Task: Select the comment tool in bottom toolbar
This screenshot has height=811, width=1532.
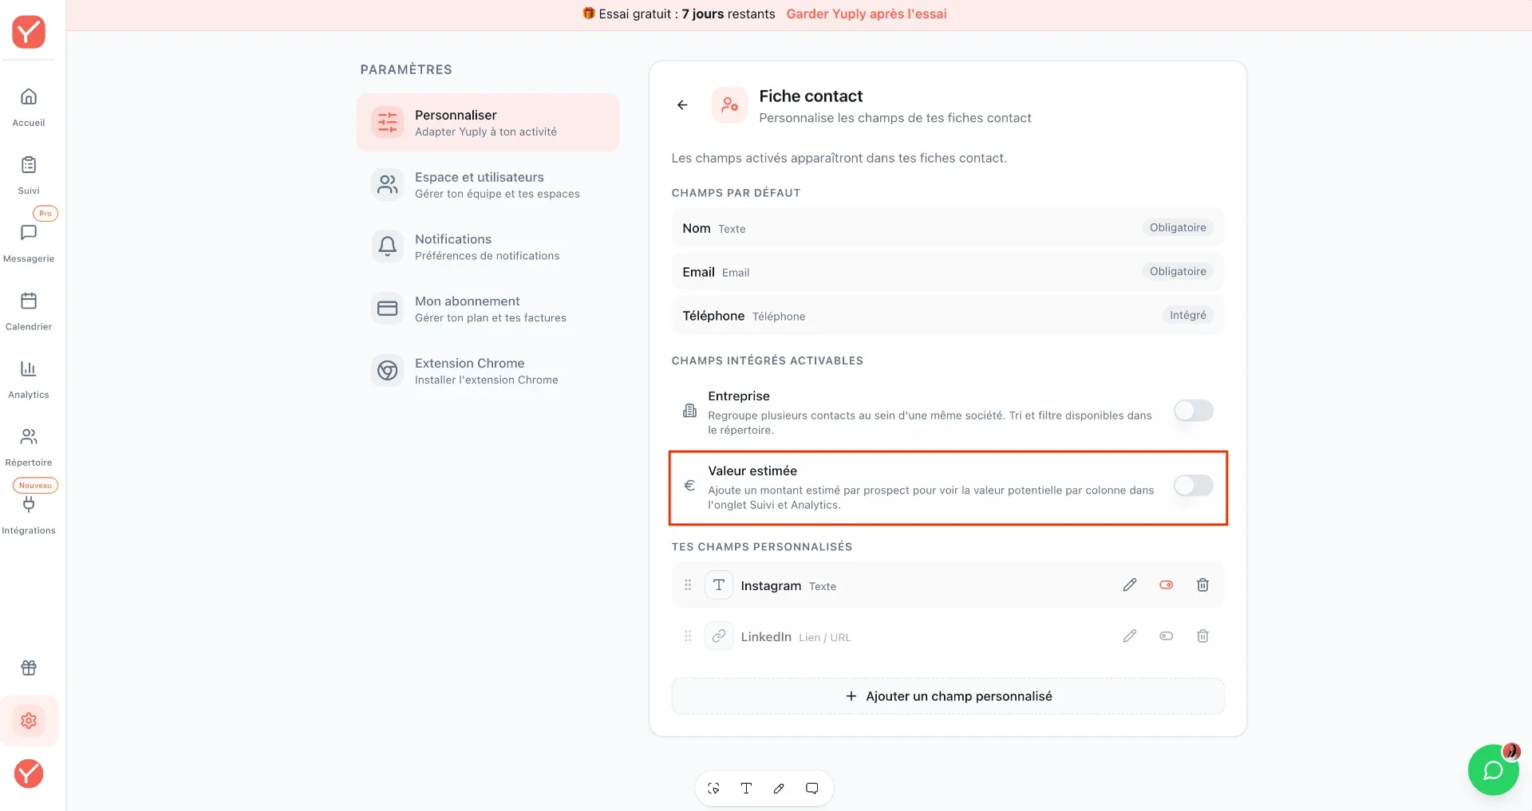Action: click(811, 789)
